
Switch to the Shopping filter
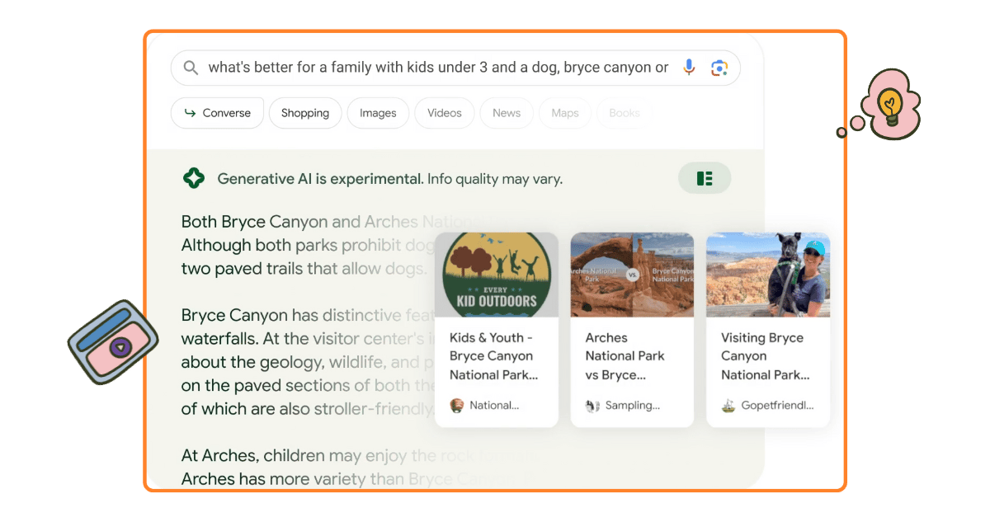pos(305,113)
